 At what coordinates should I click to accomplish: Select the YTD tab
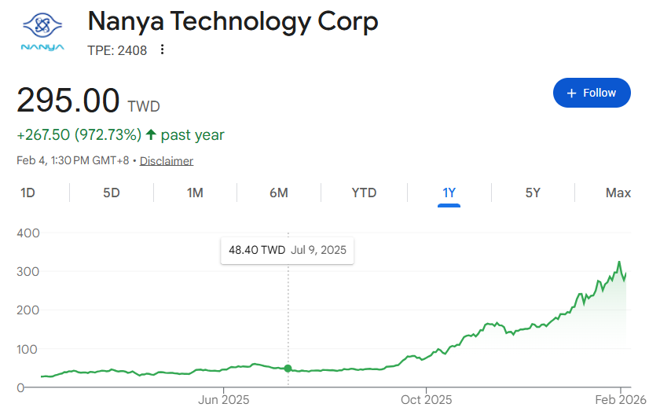tap(364, 193)
